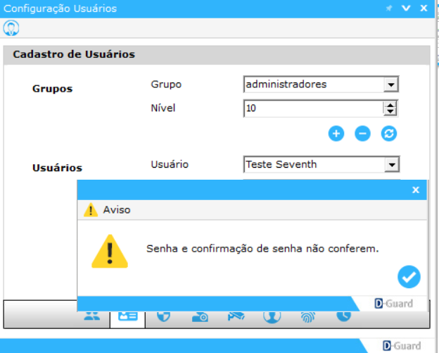
Task: Increase the Nível value with the up arrow
Action: [390, 105]
